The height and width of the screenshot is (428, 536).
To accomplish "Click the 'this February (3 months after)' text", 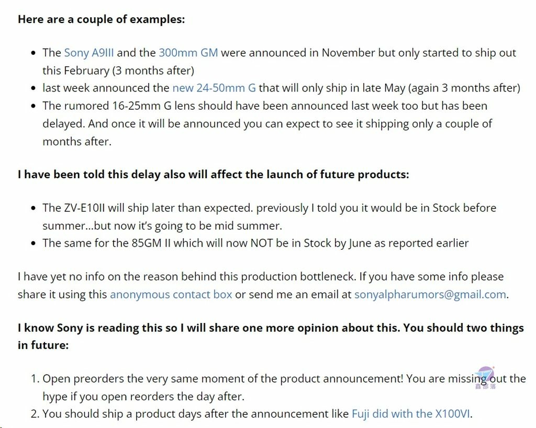I will click(118, 71).
